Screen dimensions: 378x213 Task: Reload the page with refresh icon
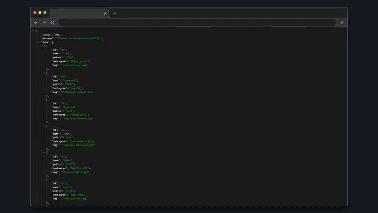tap(52, 22)
